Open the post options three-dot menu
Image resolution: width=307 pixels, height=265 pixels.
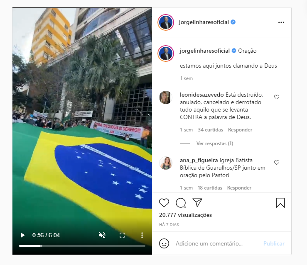[281, 22]
